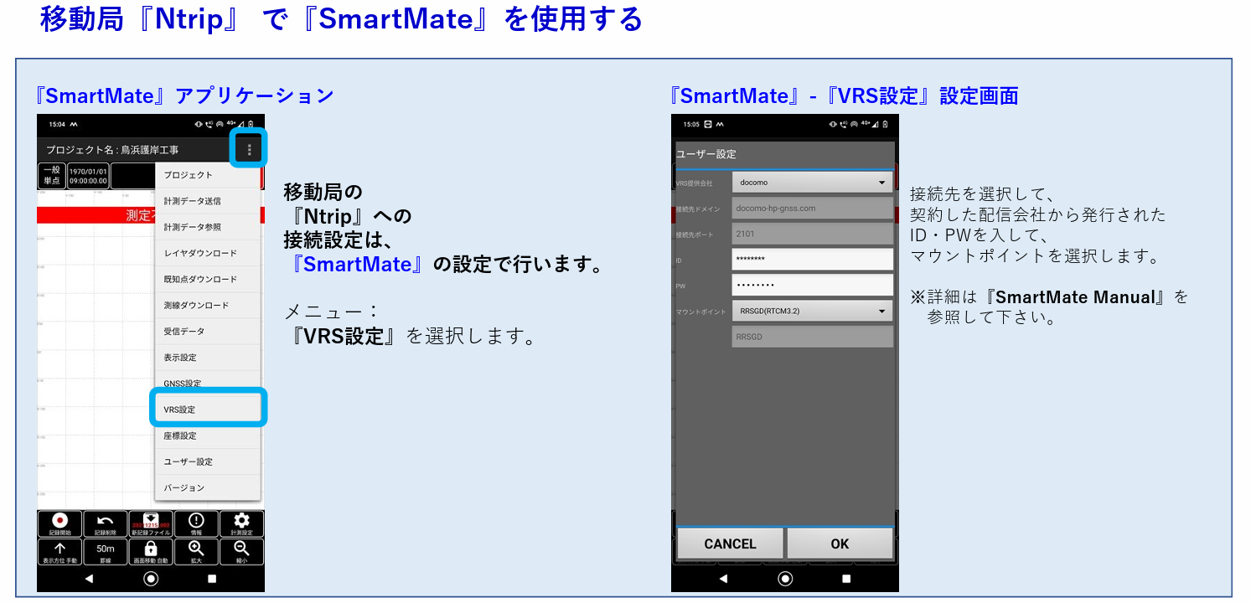1251x603 pixels.
Task: Open the docomo VRS provider dropdown
Action: [x=812, y=182]
